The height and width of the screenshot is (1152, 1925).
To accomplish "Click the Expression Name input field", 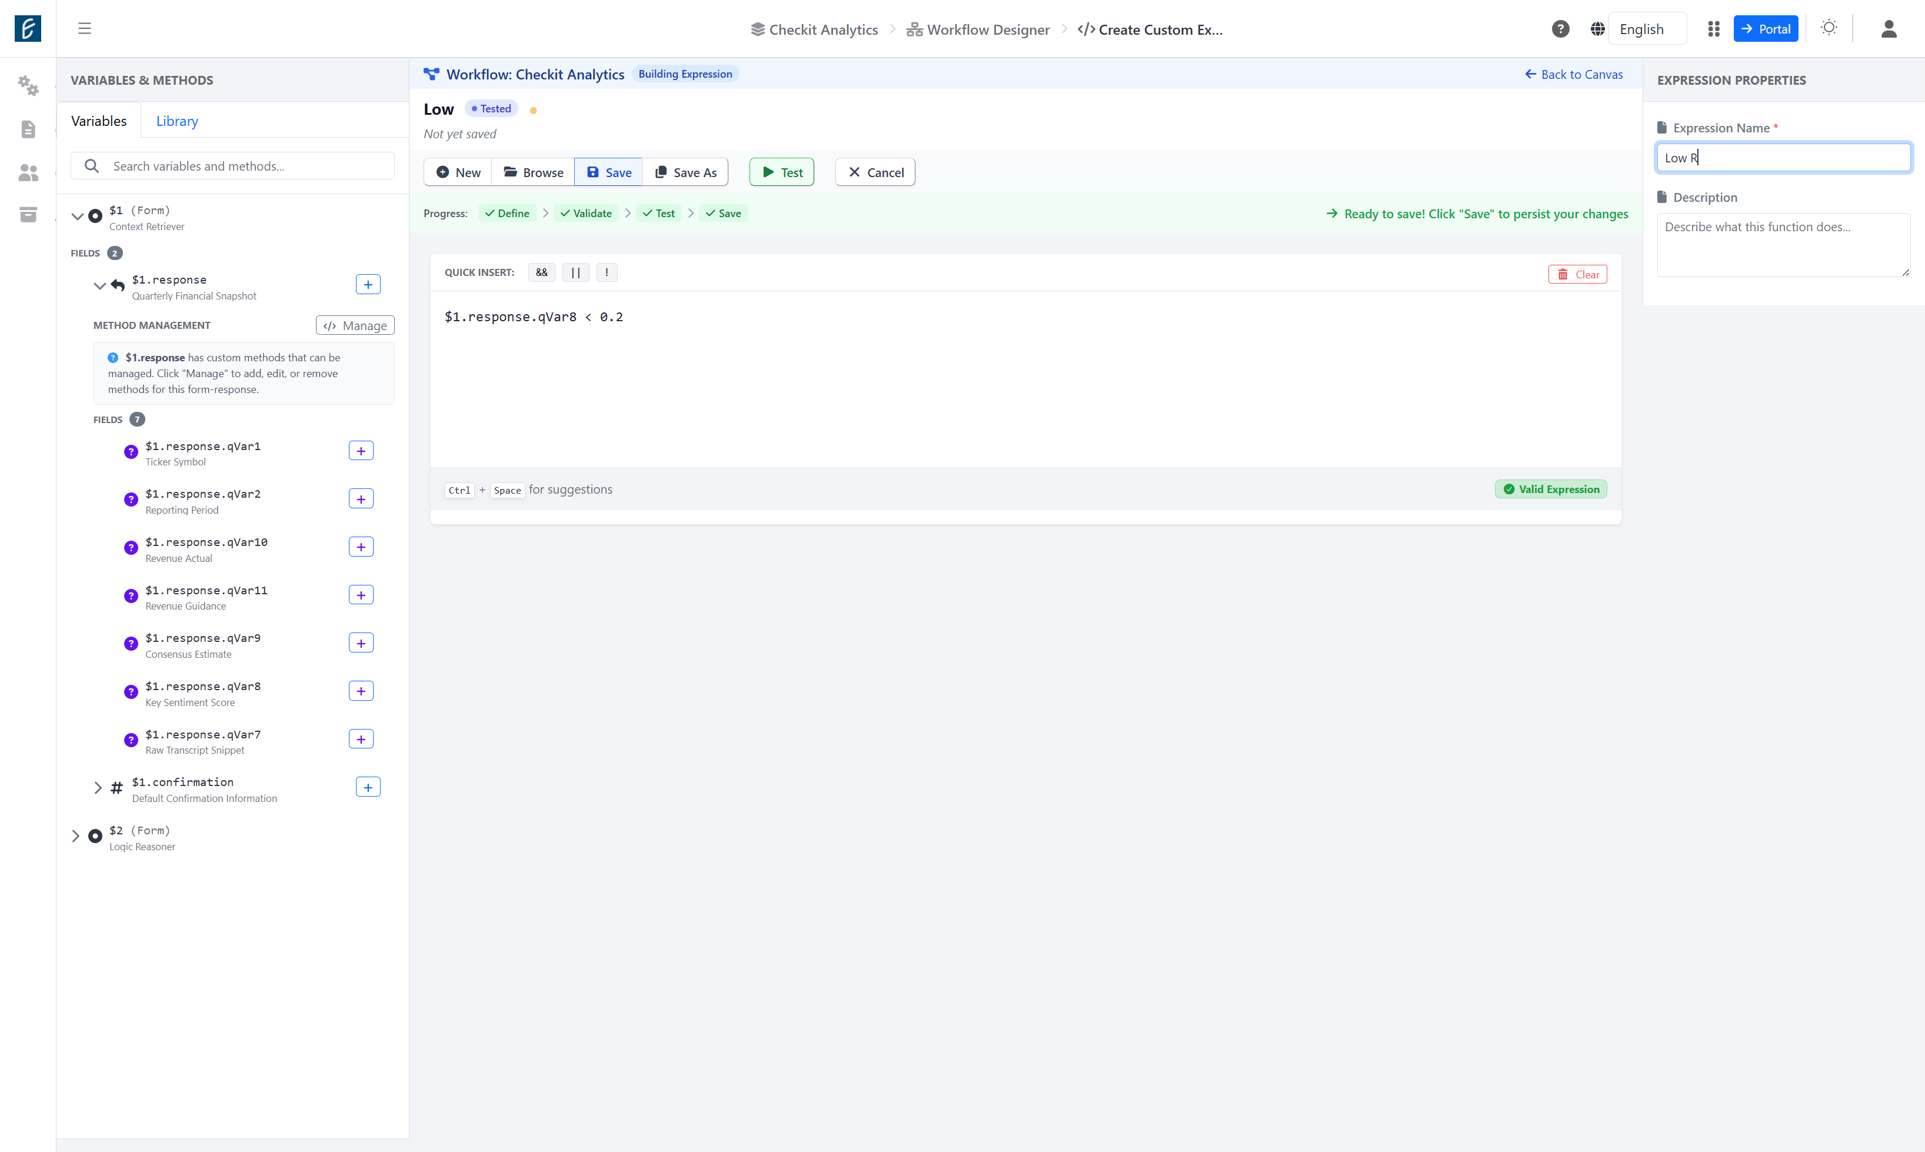I will tap(1784, 158).
